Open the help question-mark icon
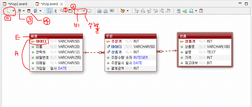Viewport: 252px width, 107px height. point(201,11)
